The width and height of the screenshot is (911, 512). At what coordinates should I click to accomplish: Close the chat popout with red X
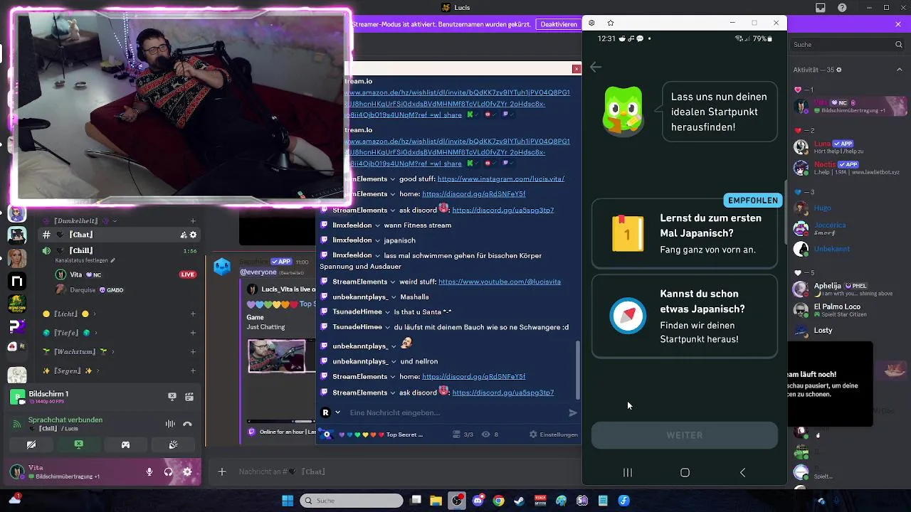pos(576,68)
